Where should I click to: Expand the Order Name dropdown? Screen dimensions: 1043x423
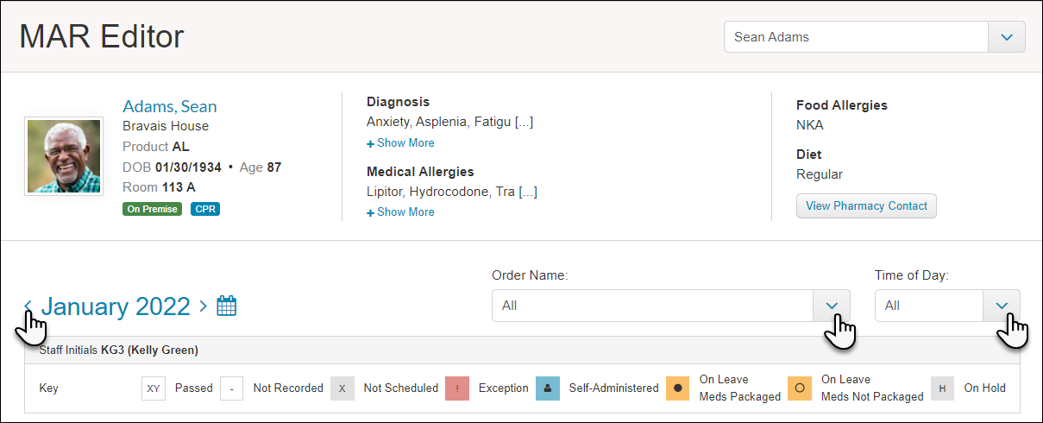click(832, 306)
